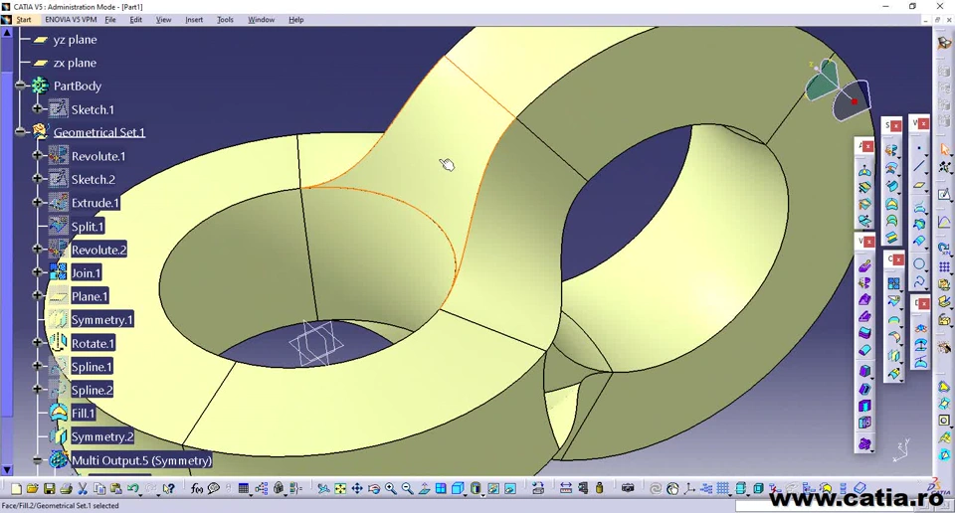Screen dimensions: 955x513
Task: Select Symmetry.2 in the tree
Action: click(102, 436)
